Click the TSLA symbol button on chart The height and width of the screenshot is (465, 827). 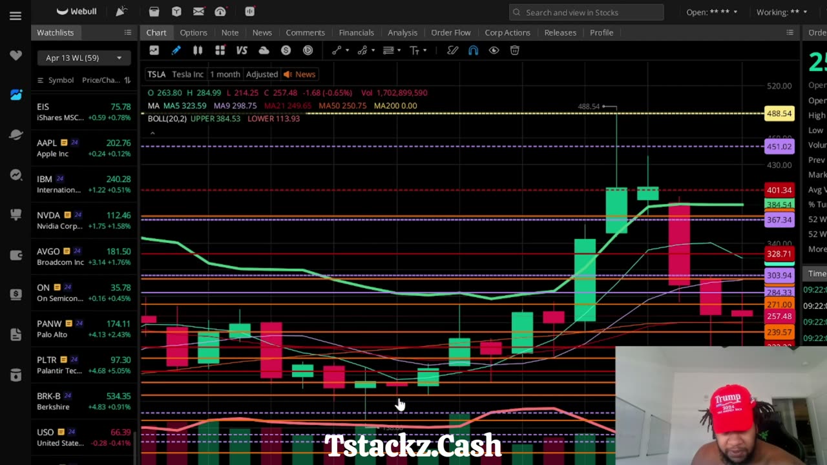click(x=156, y=74)
